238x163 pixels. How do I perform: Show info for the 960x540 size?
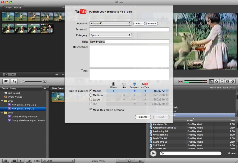coord(167,99)
